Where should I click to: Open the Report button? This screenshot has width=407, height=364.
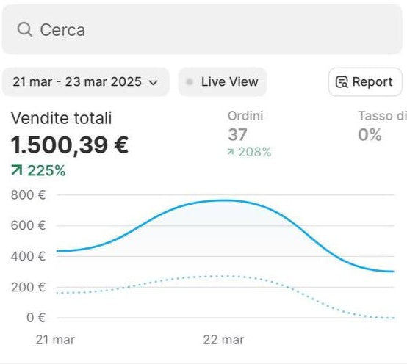click(365, 82)
